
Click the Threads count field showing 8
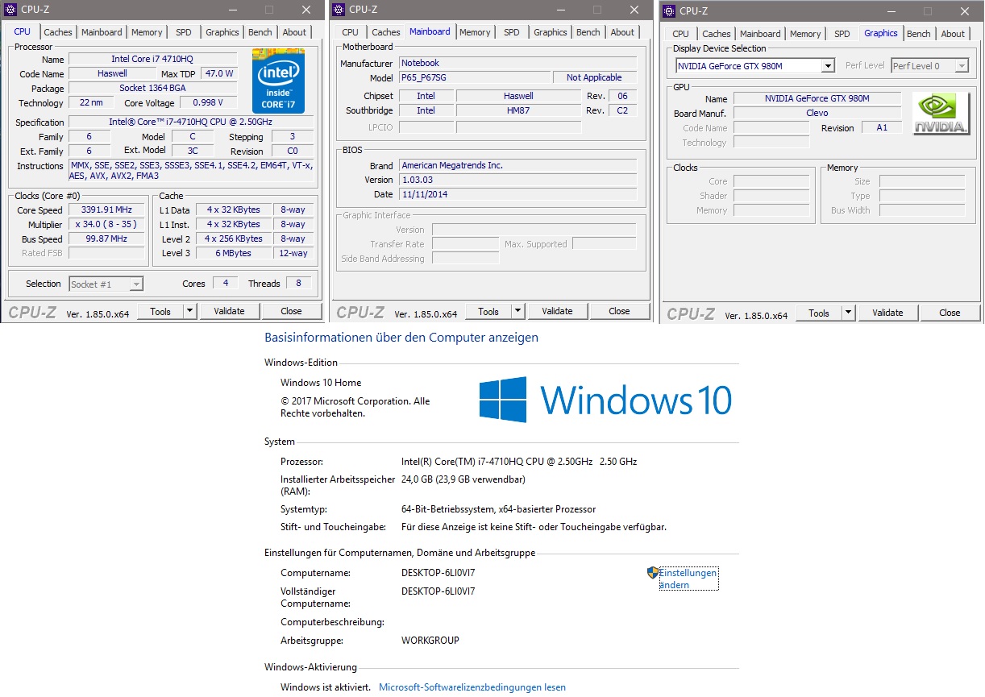[298, 283]
